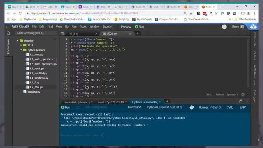Maximize the console panel icon

(x=240, y=101)
